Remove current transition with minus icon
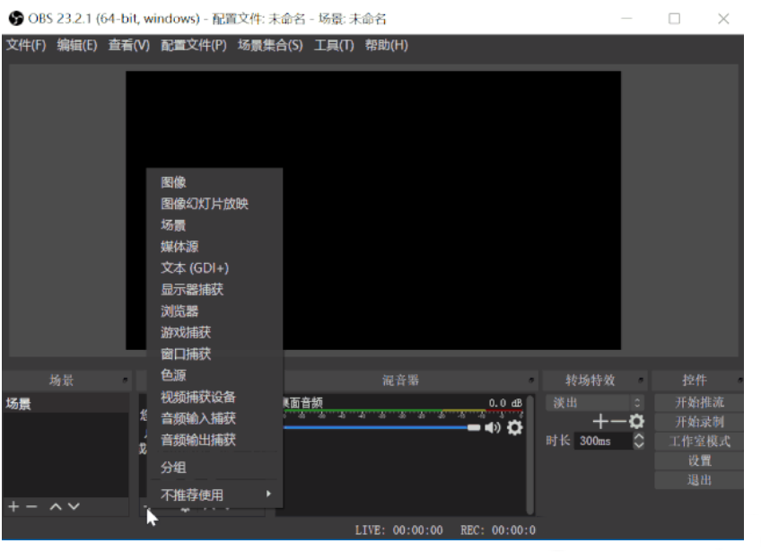The height and width of the screenshot is (552, 761). [x=618, y=421]
